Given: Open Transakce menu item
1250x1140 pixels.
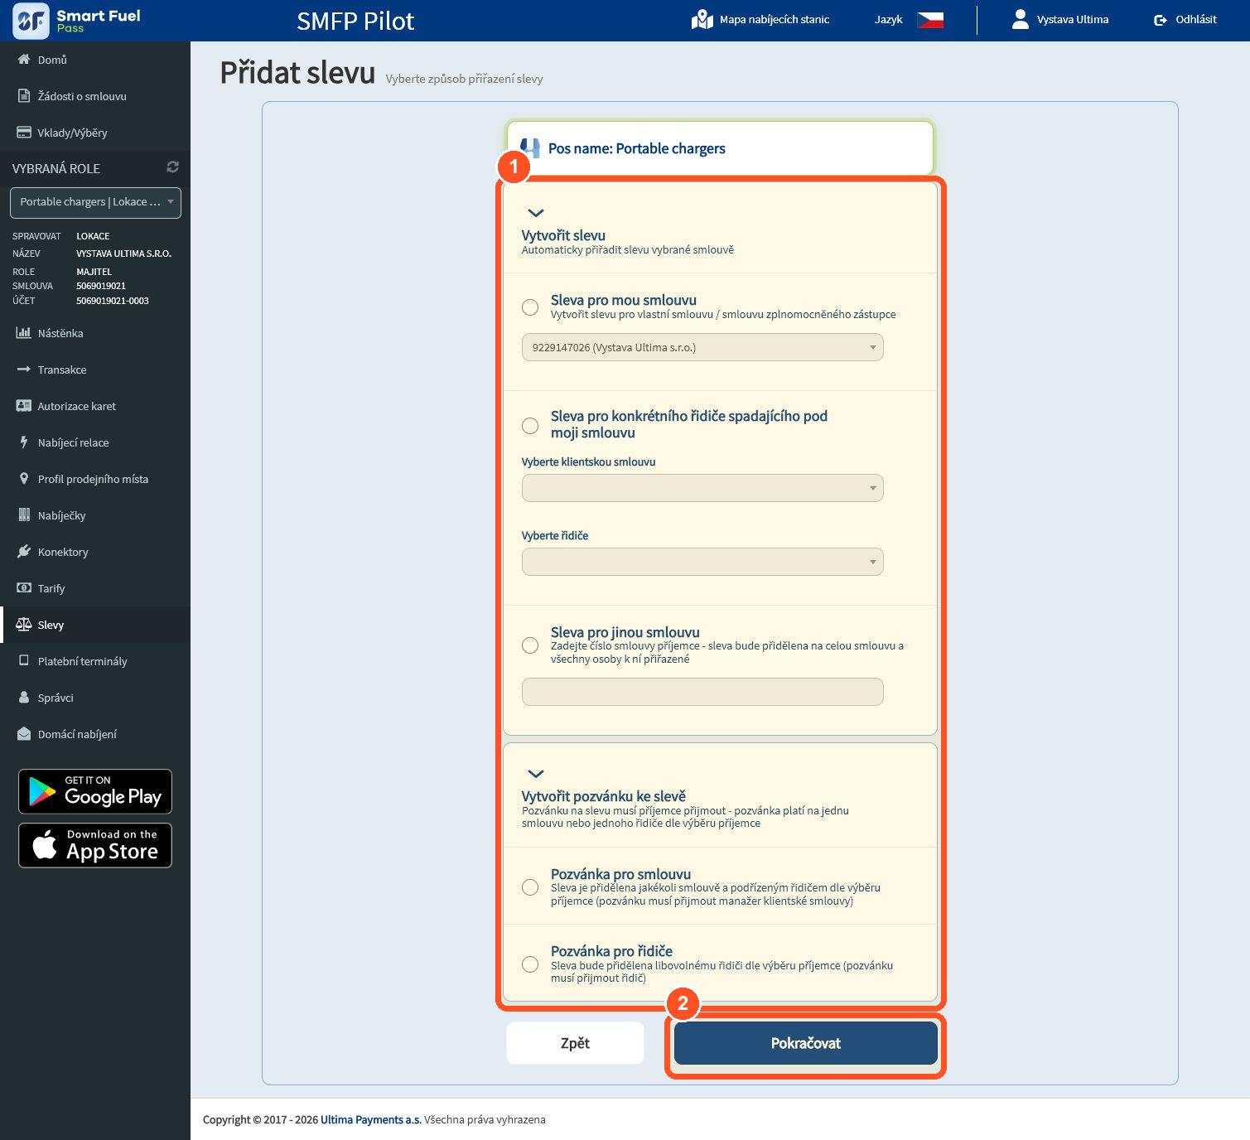Looking at the screenshot, I should [x=95, y=370].
